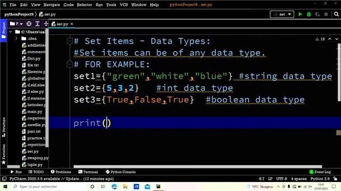Open the Project tool window side tab

(3, 30)
